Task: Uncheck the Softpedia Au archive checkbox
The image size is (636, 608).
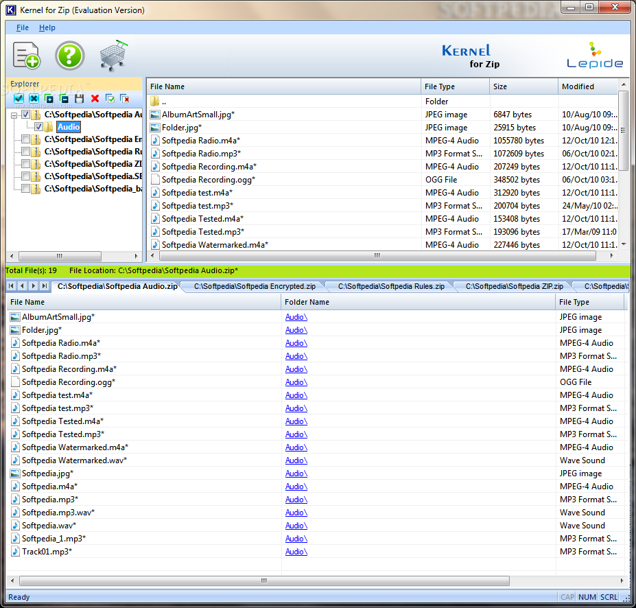Action: [25, 115]
